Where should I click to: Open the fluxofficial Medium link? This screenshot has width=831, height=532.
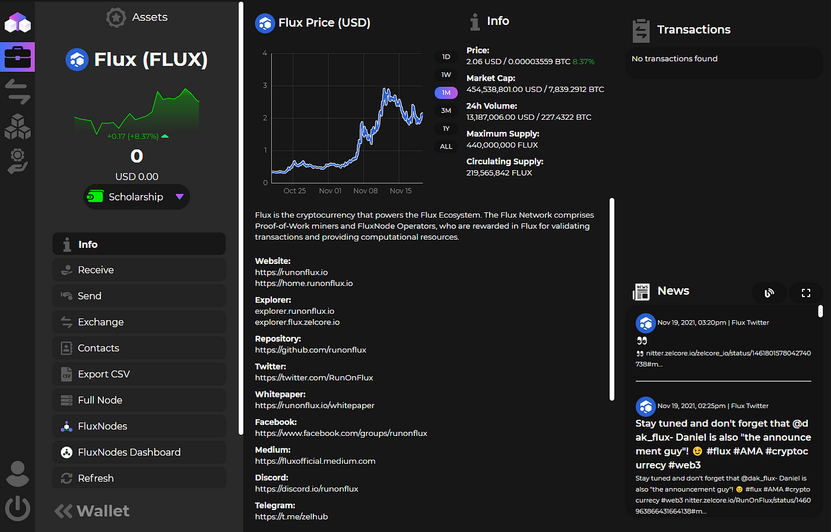315,461
